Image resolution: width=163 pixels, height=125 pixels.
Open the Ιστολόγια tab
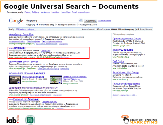tap(55, 12)
